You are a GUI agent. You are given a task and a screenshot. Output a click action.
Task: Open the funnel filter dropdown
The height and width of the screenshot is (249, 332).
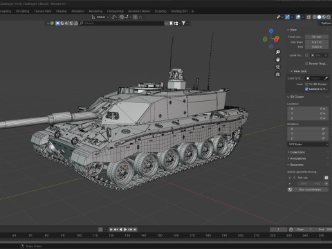tap(185, 24)
